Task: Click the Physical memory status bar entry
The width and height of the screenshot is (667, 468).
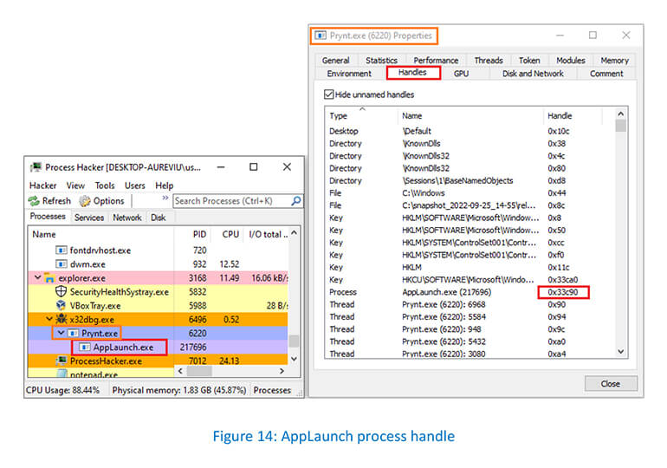Action: tap(179, 390)
